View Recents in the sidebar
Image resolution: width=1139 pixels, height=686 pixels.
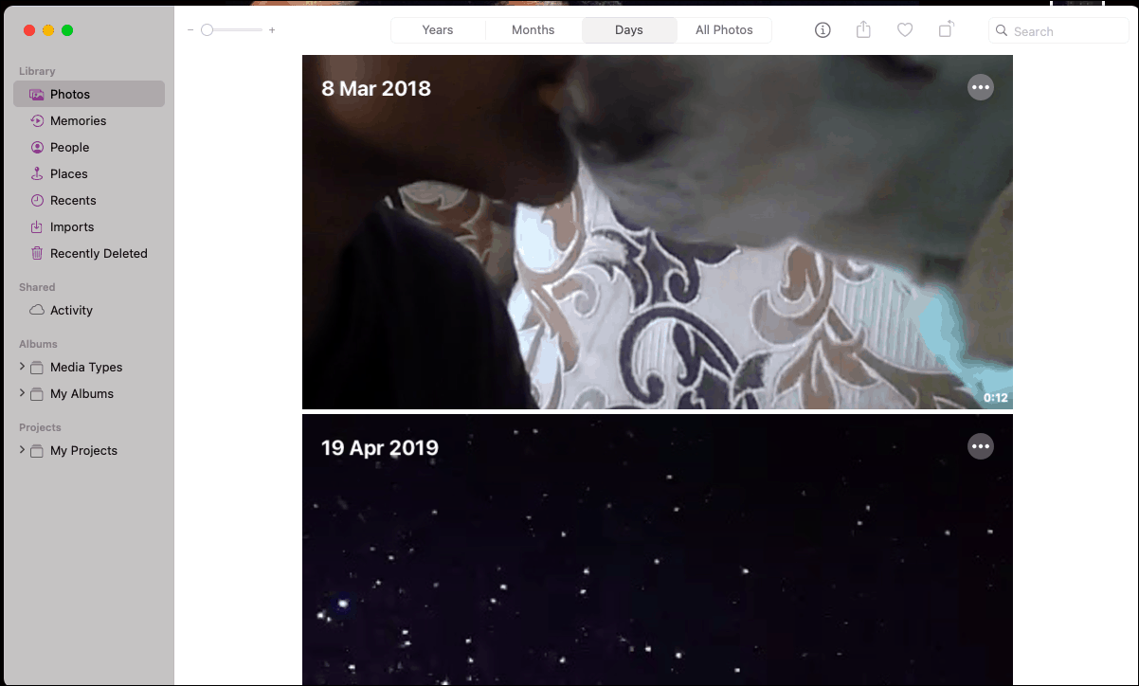click(71, 200)
